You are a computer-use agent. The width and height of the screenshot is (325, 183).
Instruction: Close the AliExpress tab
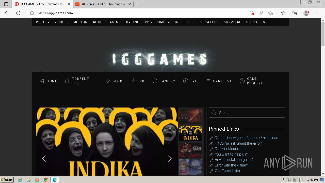(x=130, y=4)
